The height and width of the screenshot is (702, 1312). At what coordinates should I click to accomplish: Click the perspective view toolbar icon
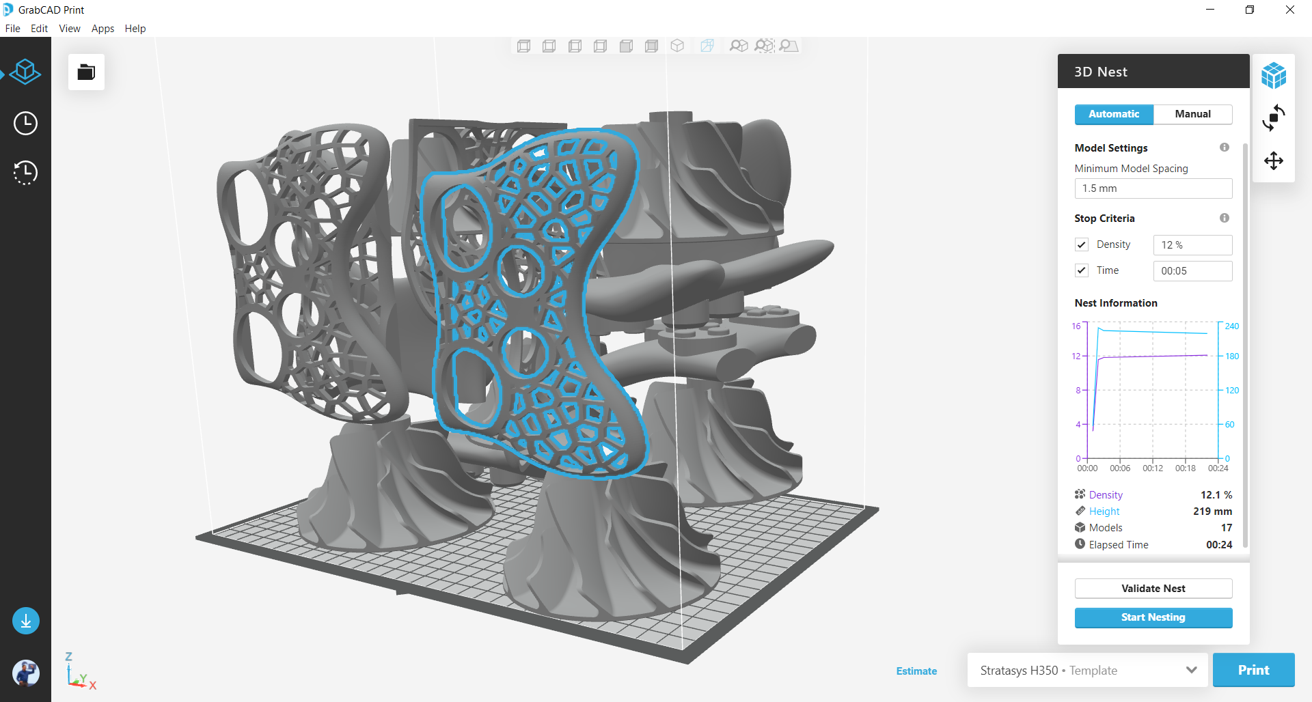(x=707, y=46)
